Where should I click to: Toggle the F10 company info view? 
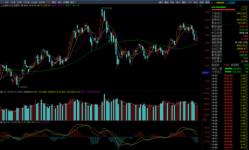[x=190, y=2]
